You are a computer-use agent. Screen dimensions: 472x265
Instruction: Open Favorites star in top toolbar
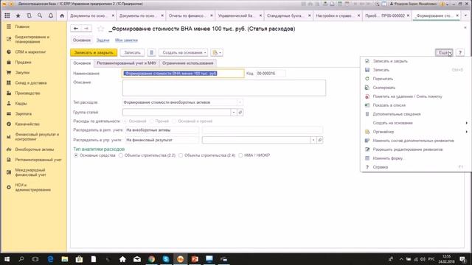(x=18, y=15)
